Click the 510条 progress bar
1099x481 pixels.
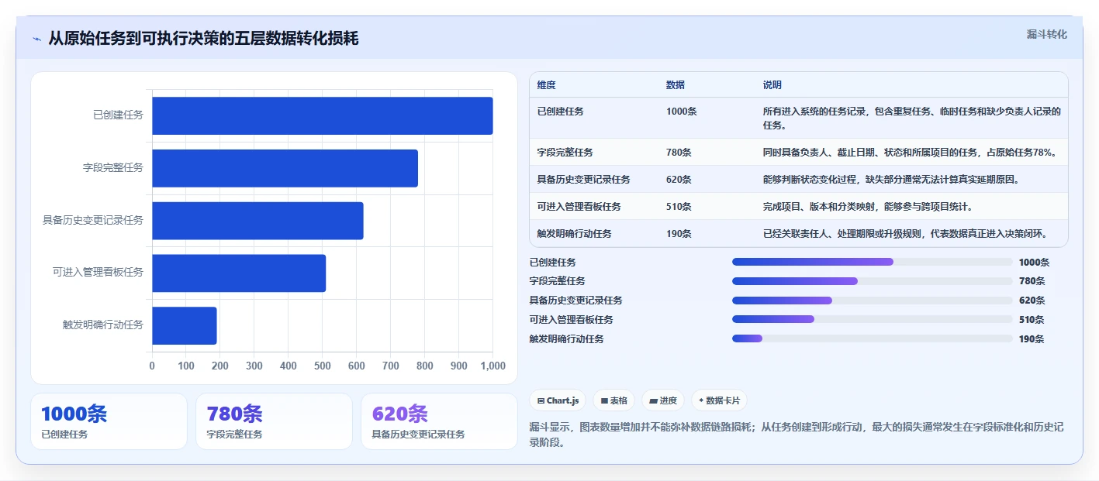click(873, 319)
